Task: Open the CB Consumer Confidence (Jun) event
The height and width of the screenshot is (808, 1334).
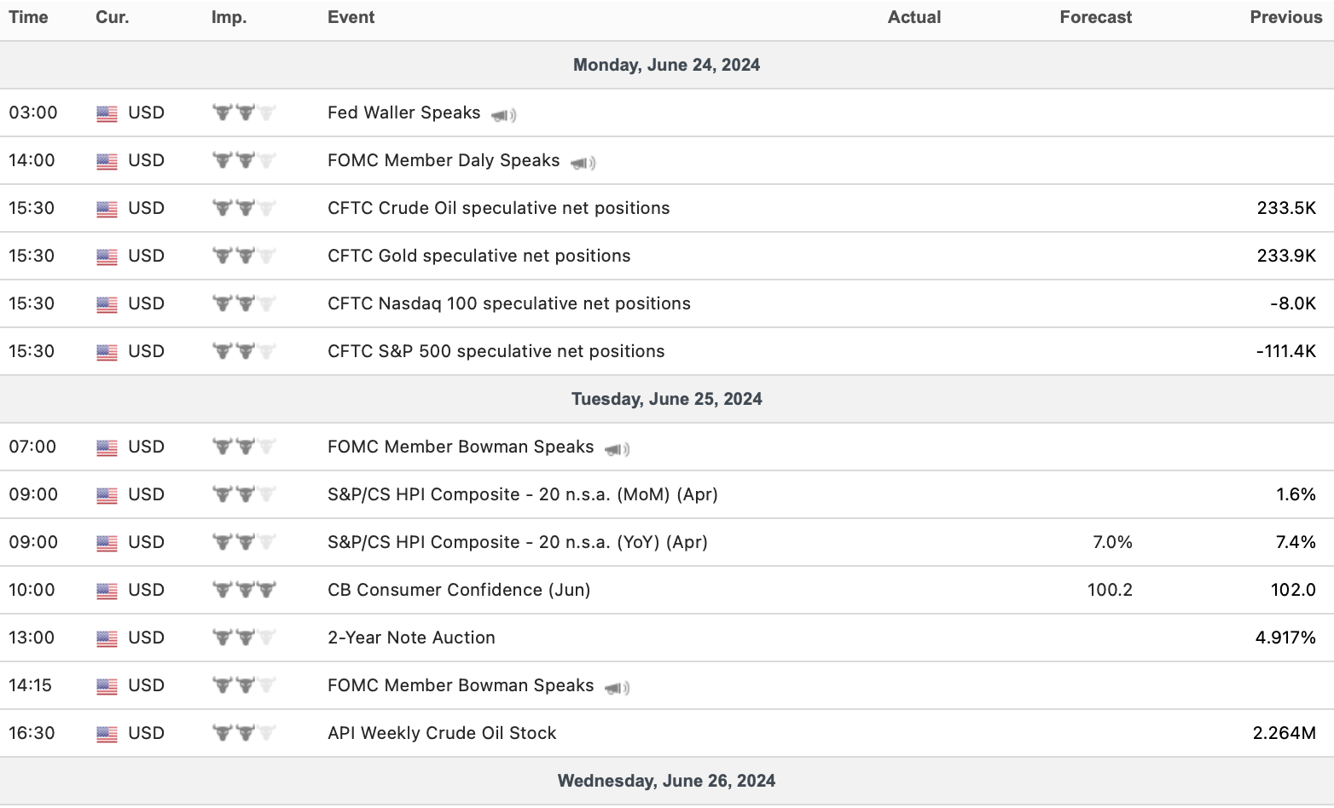Action: tap(459, 590)
